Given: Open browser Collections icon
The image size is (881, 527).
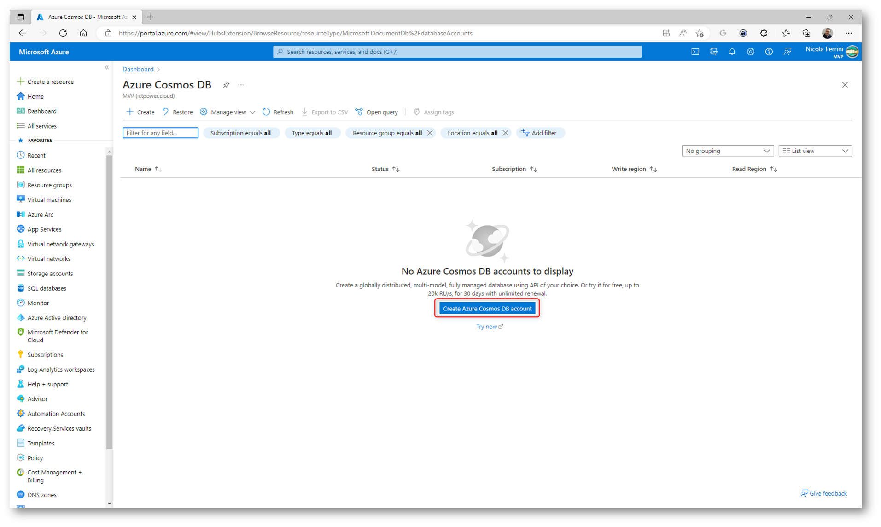Looking at the screenshot, I should pyautogui.click(x=806, y=33).
